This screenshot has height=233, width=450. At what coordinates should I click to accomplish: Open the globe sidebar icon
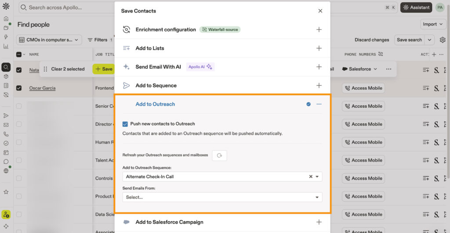click(6, 171)
